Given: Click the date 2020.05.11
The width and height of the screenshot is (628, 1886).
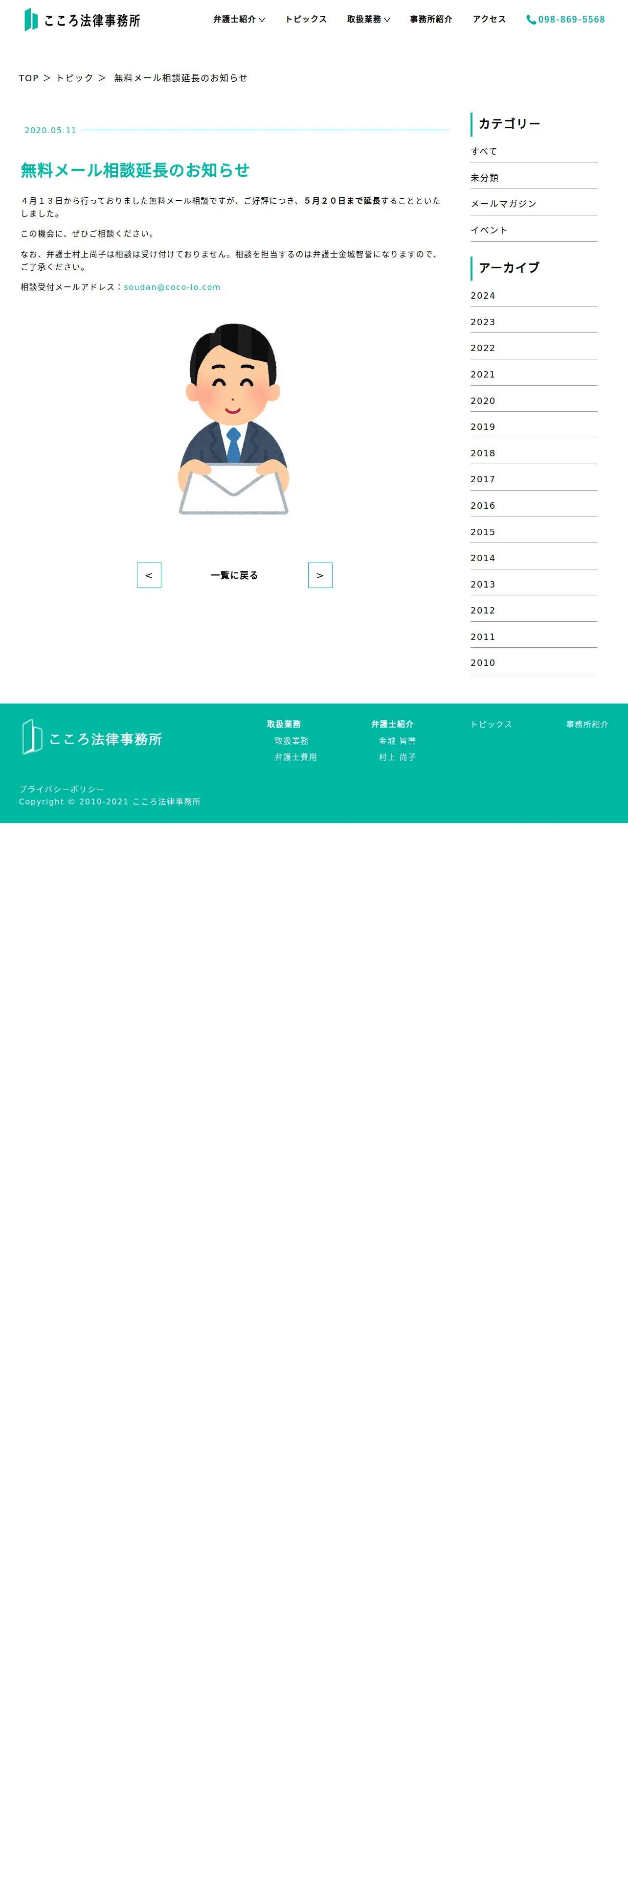Looking at the screenshot, I should [x=50, y=130].
